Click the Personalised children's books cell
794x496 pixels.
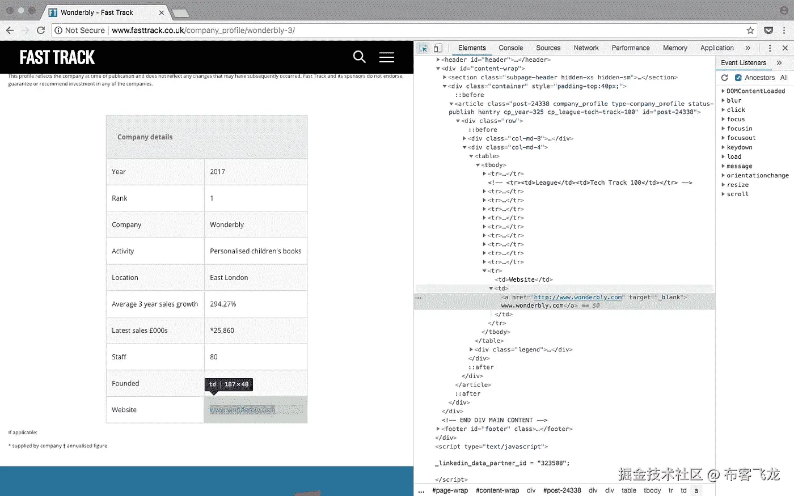256,251
